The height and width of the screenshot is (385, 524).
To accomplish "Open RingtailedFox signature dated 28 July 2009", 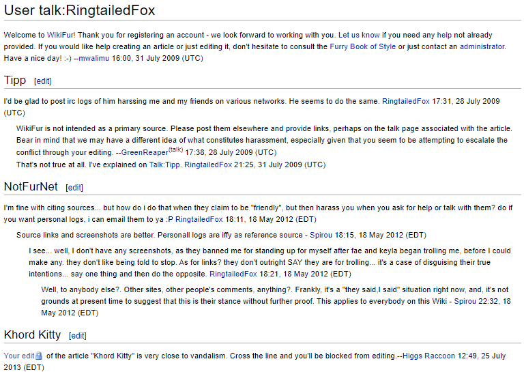I will (406, 101).
